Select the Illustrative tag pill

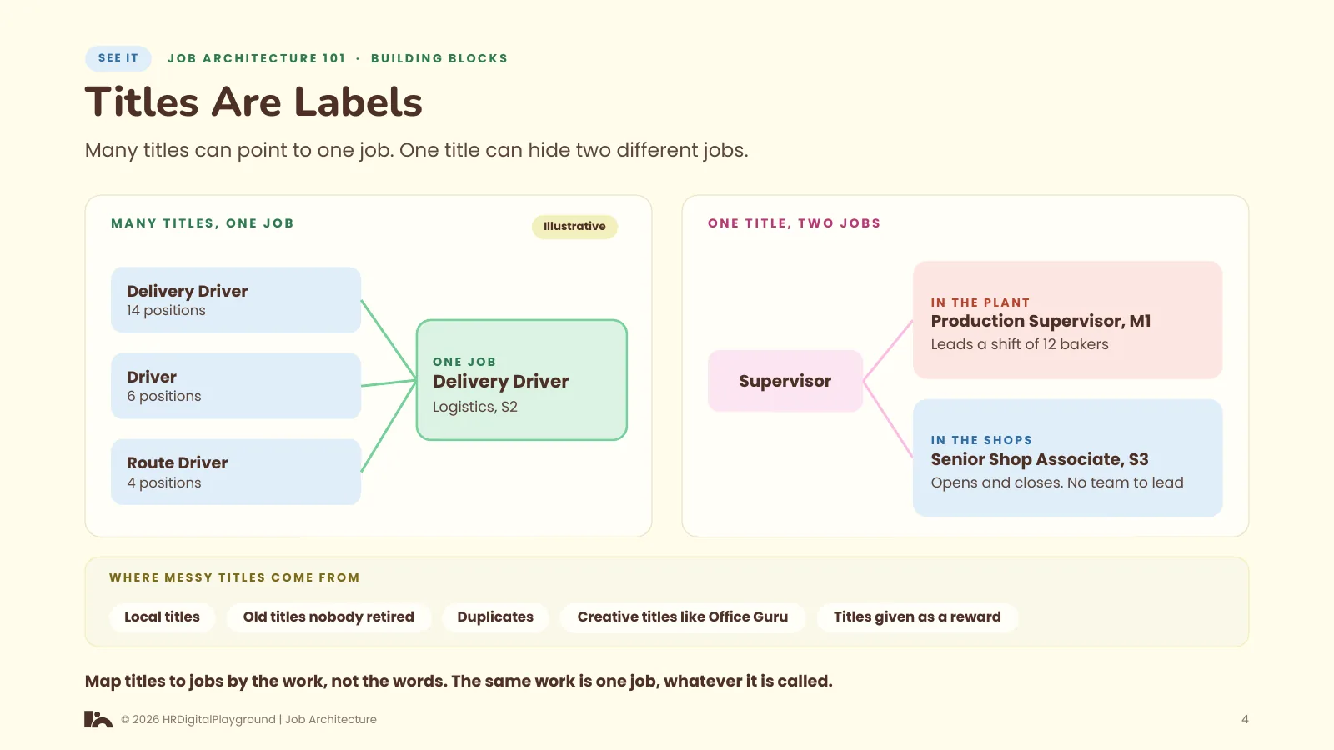point(574,227)
